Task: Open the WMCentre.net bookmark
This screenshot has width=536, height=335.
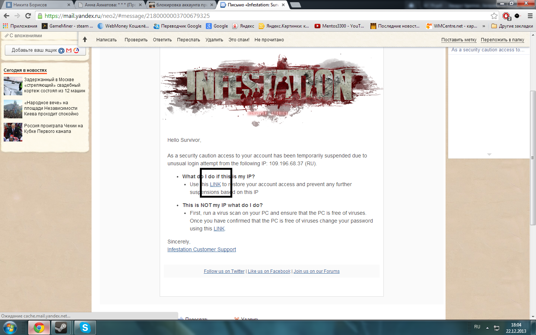Action: 452,26
